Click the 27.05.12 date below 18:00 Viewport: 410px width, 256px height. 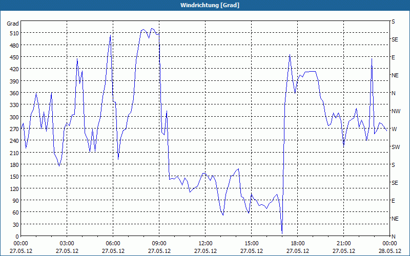(298, 251)
